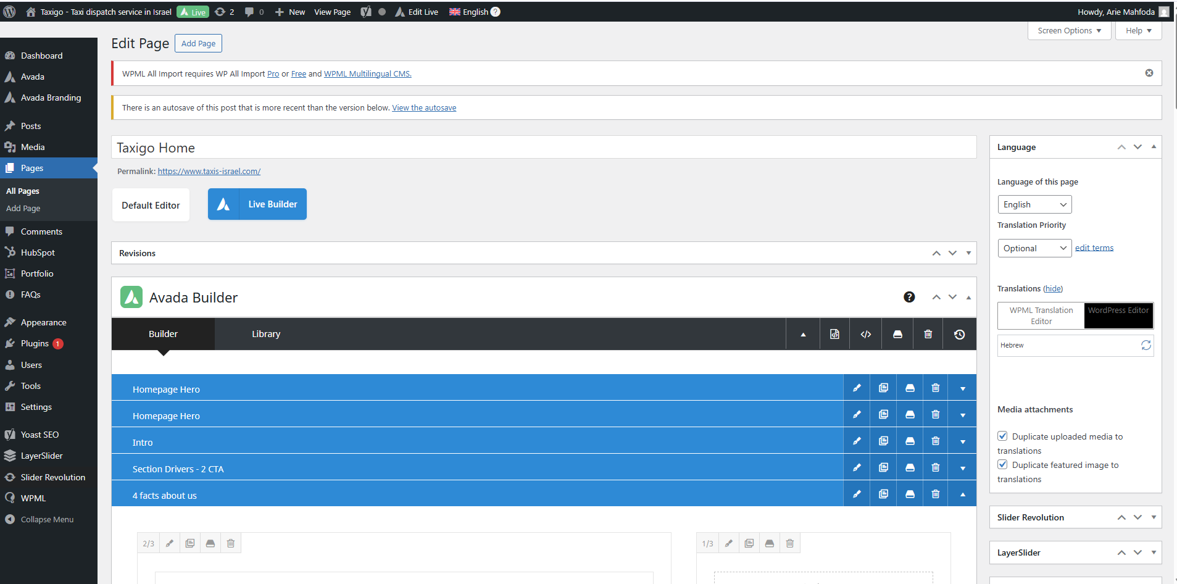Open the taxis-israel.com permalink
Image resolution: width=1177 pixels, height=584 pixels.
209,172
